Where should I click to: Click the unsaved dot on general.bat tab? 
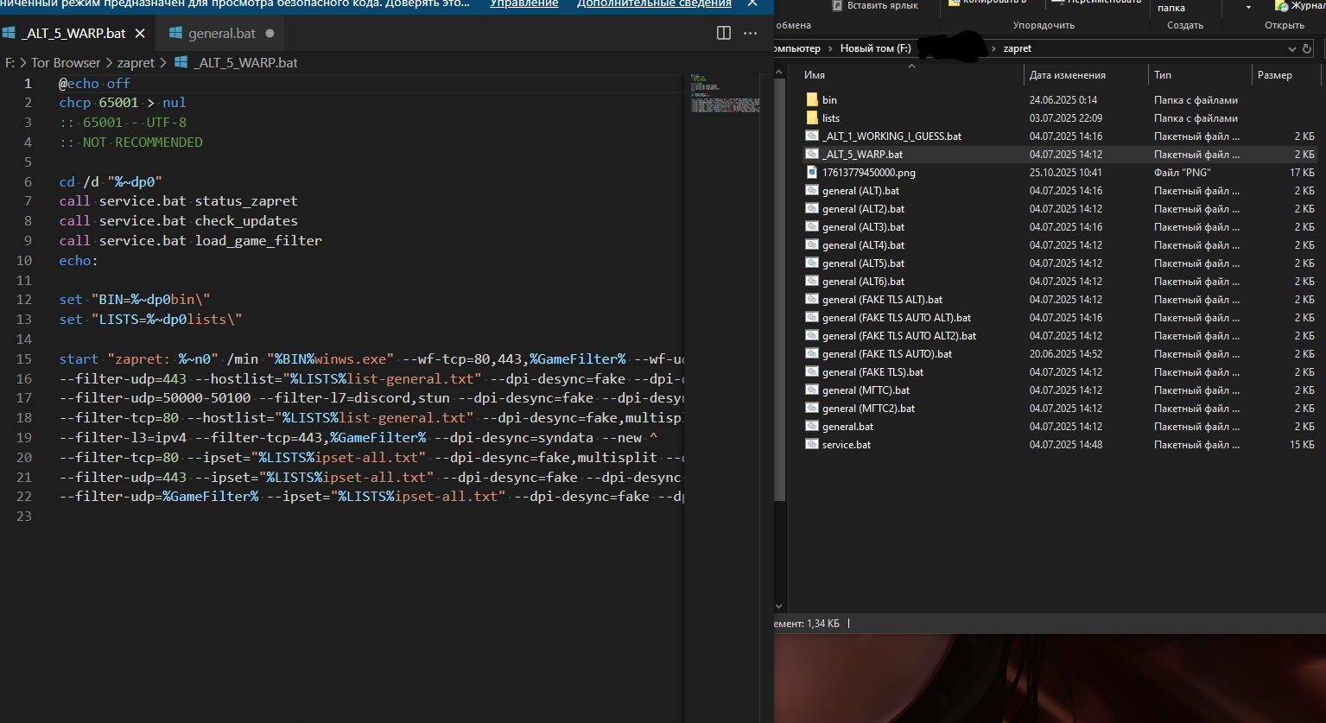point(270,34)
